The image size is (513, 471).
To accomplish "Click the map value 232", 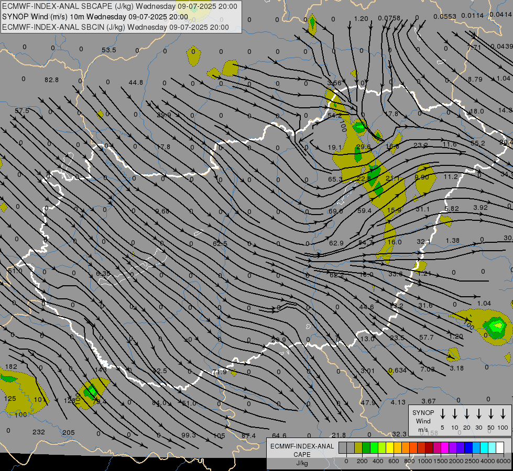I will click(x=39, y=432).
